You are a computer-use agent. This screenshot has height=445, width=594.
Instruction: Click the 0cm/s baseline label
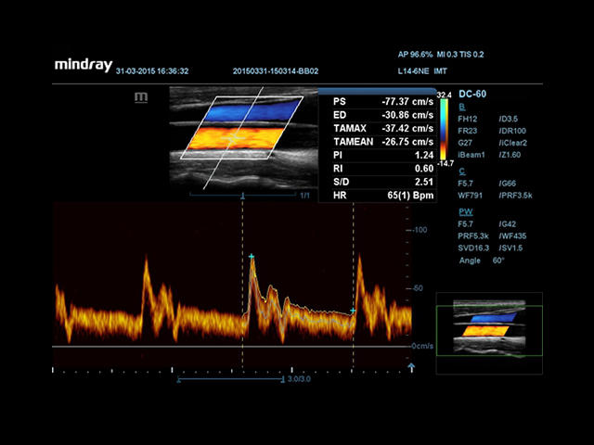point(423,346)
